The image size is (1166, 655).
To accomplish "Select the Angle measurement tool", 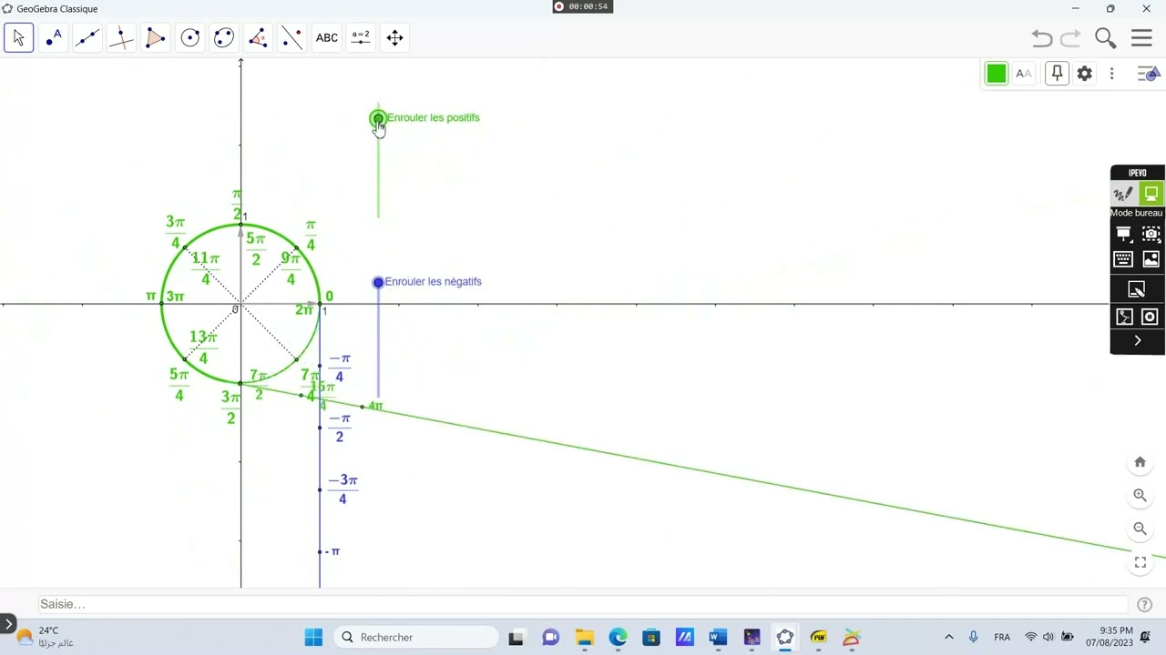I will [258, 37].
